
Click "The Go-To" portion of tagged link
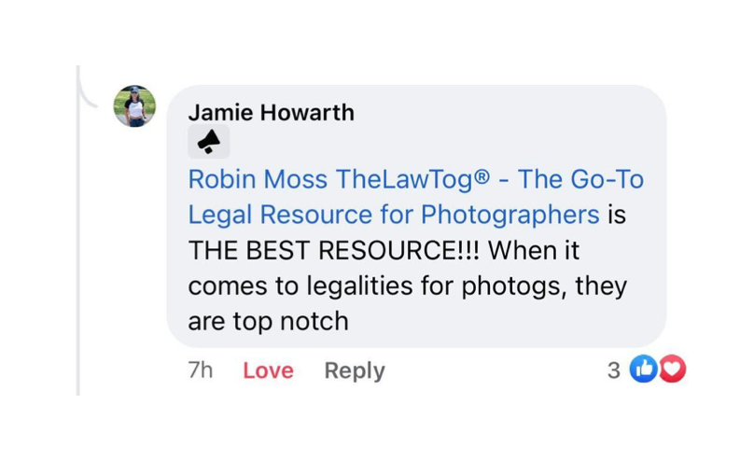580,179
